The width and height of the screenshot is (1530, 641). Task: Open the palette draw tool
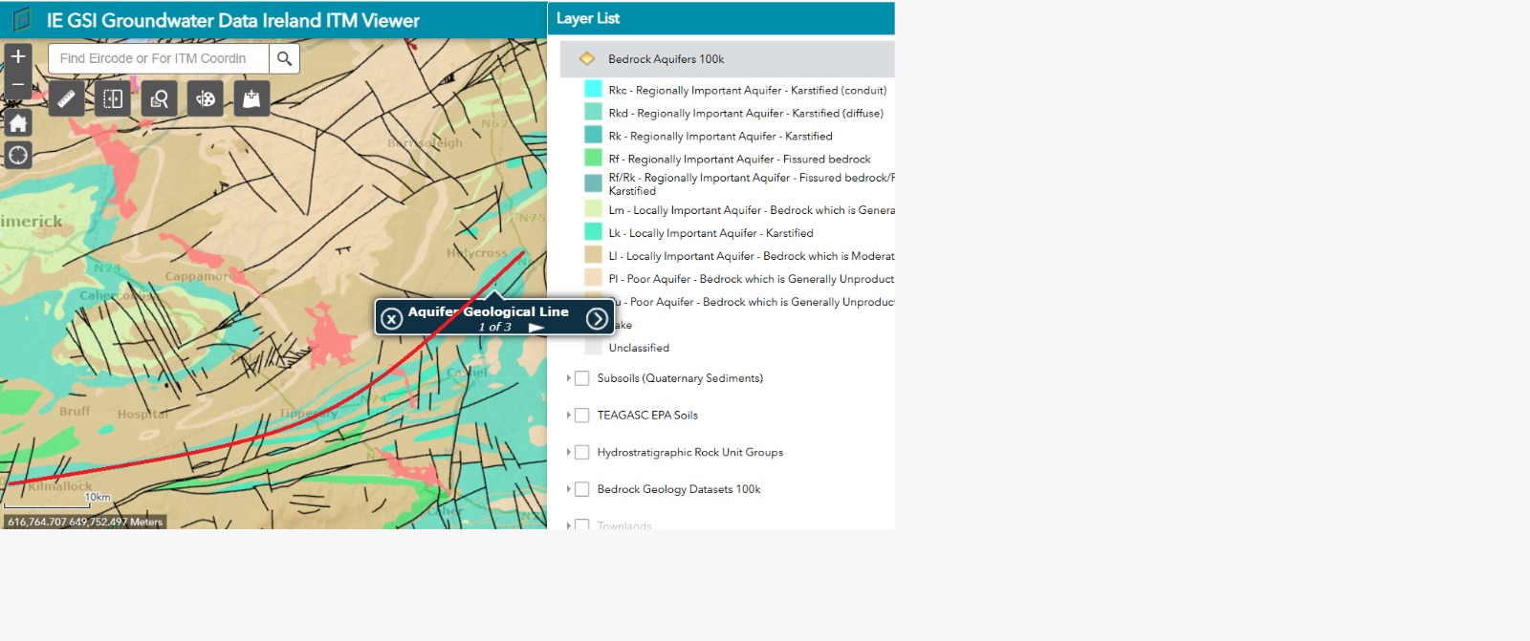pyautogui.click(x=205, y=98)
